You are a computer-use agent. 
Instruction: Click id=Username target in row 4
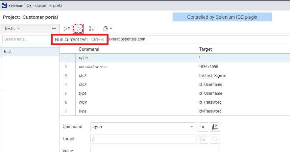(x=210, y=85)
